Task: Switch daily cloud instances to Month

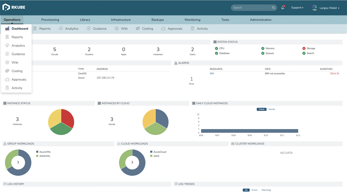Action: point(272,109)
